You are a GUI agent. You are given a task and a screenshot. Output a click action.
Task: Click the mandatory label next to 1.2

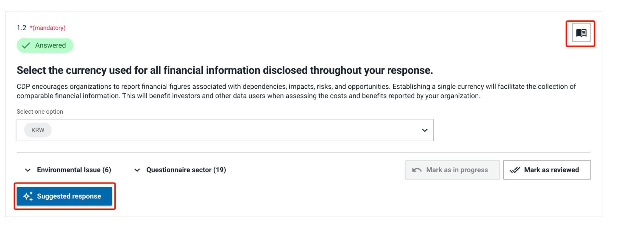48,28
